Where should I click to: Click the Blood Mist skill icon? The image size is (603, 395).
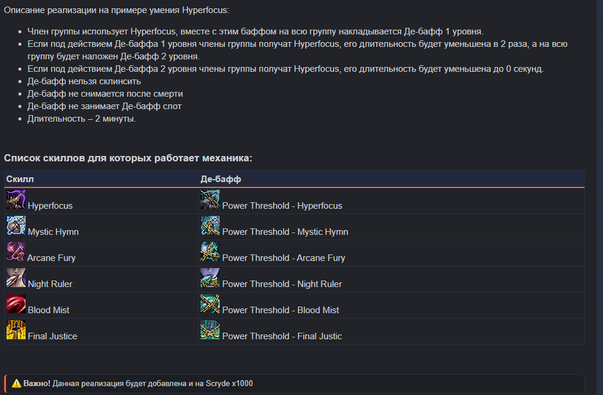16,304
